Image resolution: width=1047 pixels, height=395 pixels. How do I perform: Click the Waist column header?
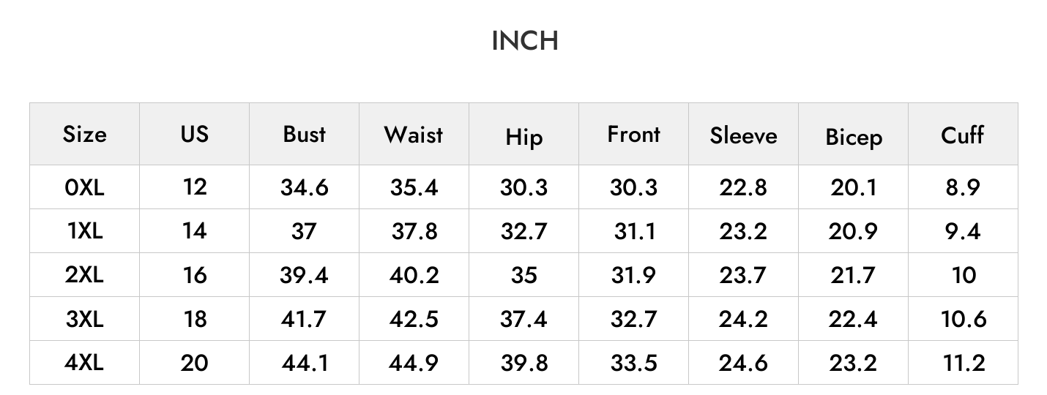pyautogui.click(x=414, y=135)
